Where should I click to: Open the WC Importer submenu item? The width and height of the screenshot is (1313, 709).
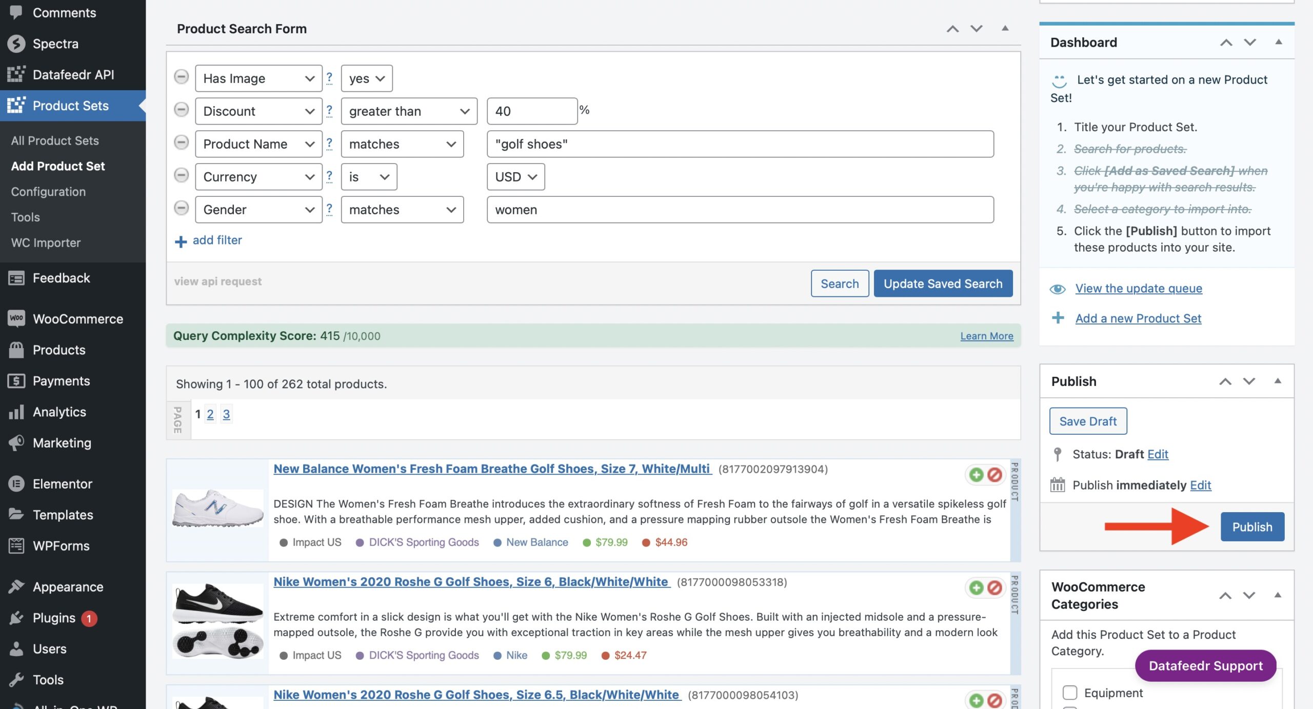point(46,242)
